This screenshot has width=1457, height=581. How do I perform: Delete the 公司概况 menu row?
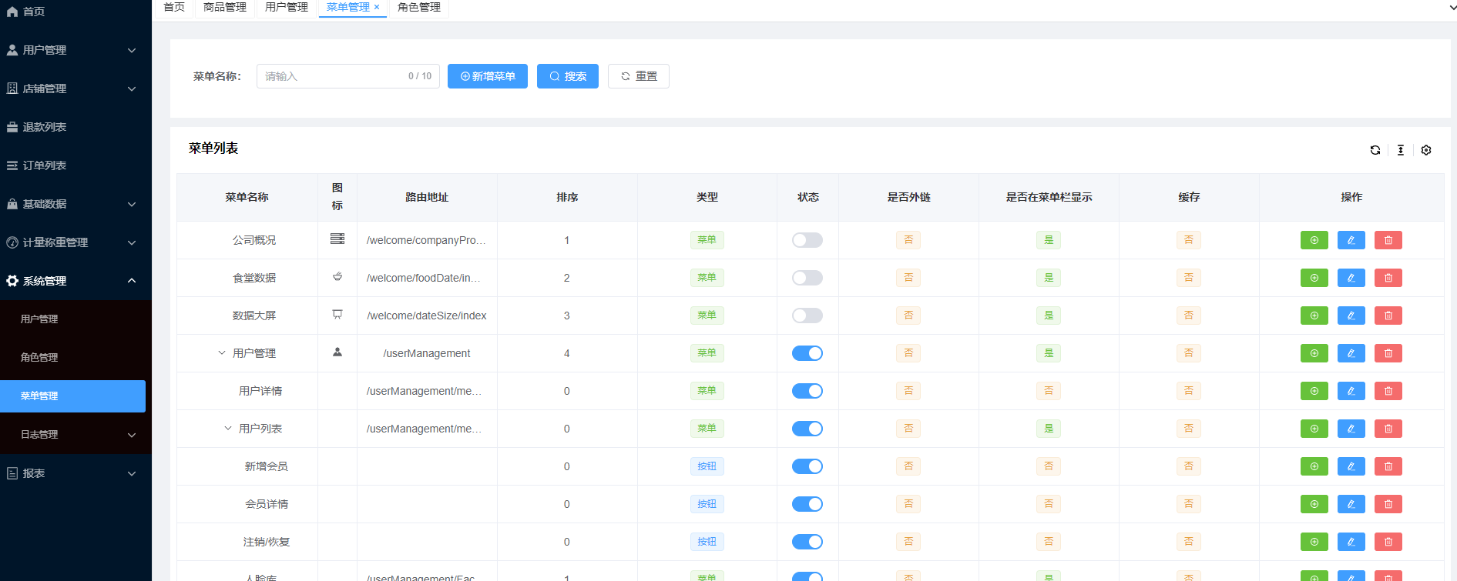coord(1388,240)
